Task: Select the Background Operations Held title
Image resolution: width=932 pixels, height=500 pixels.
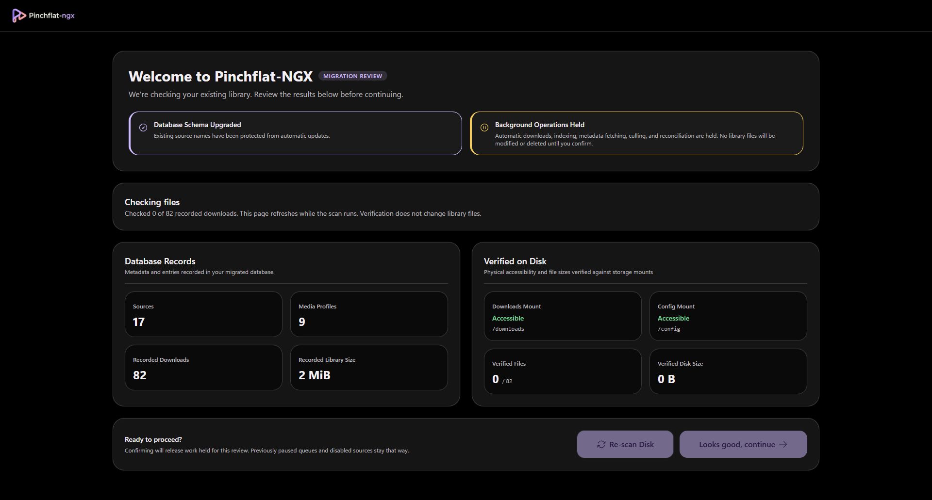Action: [x=540, y=125]
